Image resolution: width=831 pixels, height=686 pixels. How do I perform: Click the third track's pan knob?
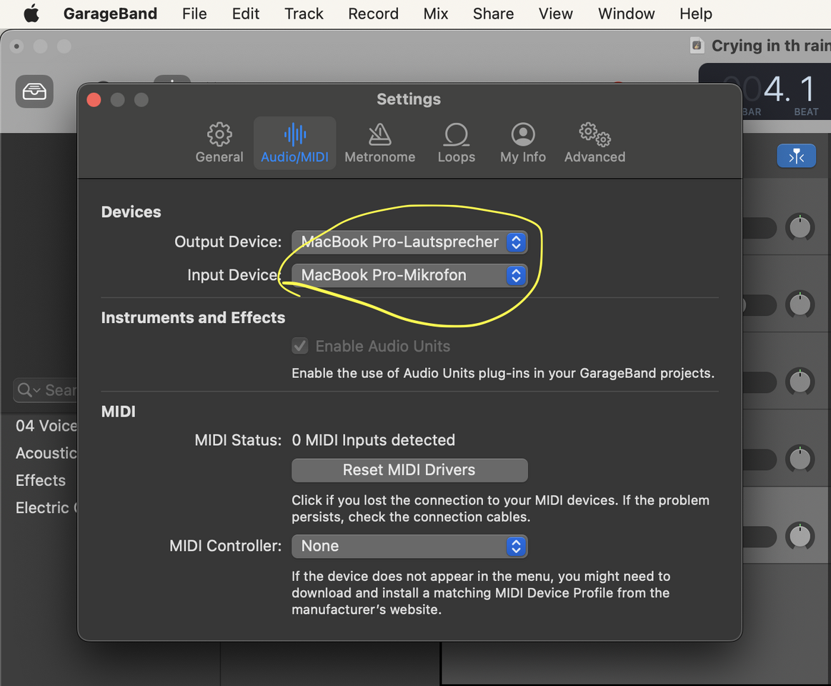(x=800, y=382)
